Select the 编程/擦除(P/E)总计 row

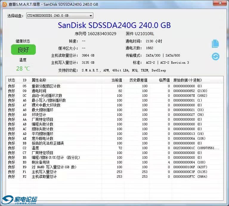point(114,157)
